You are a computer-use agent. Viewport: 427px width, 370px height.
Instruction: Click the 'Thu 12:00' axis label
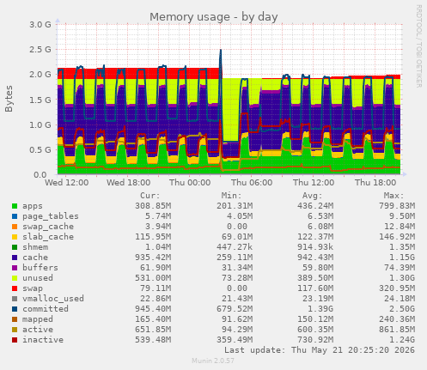(x=314, y=183)
